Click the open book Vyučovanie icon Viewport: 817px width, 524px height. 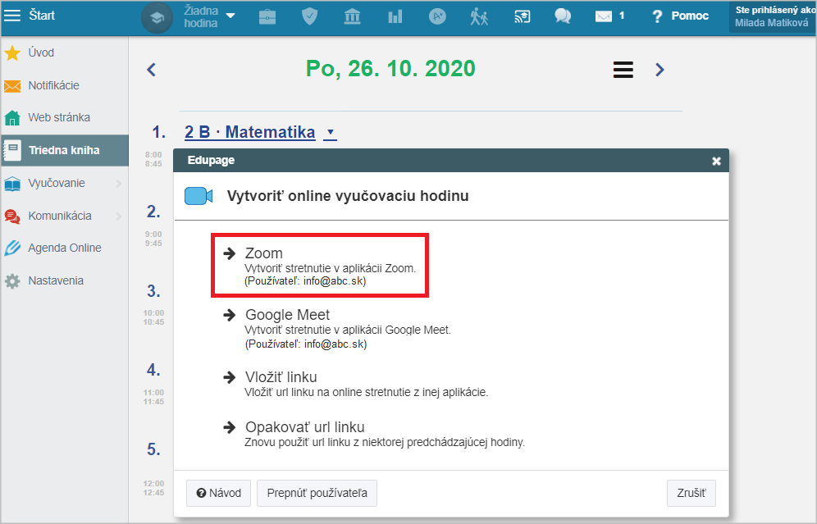12,184
